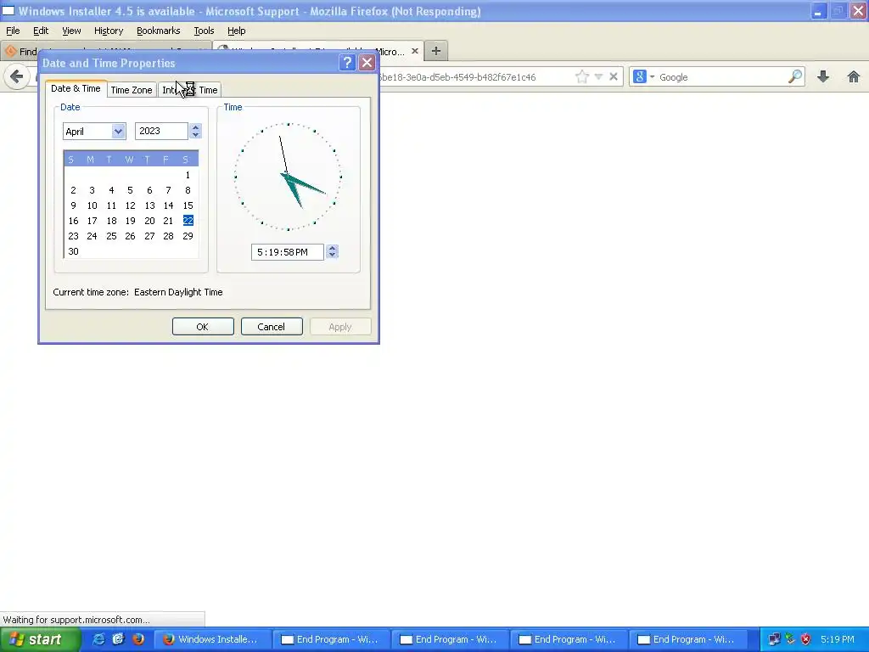The width and height of the screenshot is (869, 652).
Task: Click the Firefox back arrow button
Action: (x=17, y=76)
